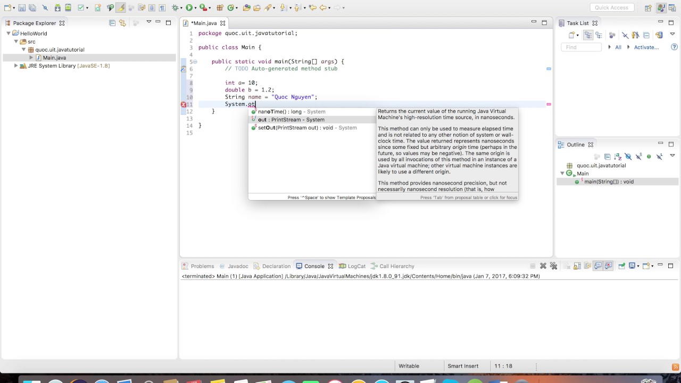Click Remove All Terminated Launches icon

pos(553,266)
